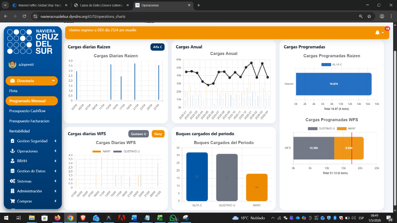
Task: Collapse the Directorio menu chevron
Action: (54, 81)
